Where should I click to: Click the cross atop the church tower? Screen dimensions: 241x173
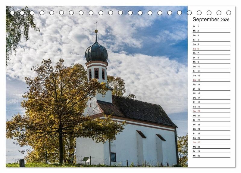(x=96, y=23)
